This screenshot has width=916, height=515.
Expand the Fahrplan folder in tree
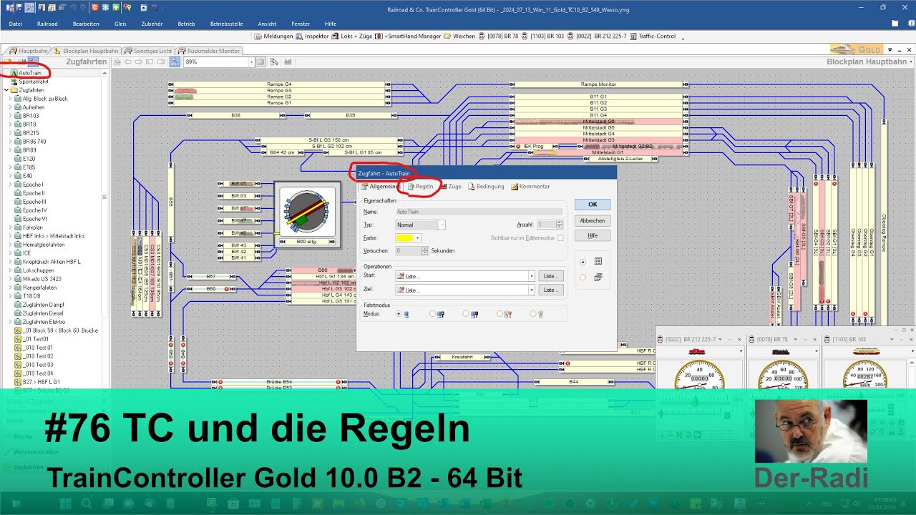pyautogui.click(x=11, y=227)
